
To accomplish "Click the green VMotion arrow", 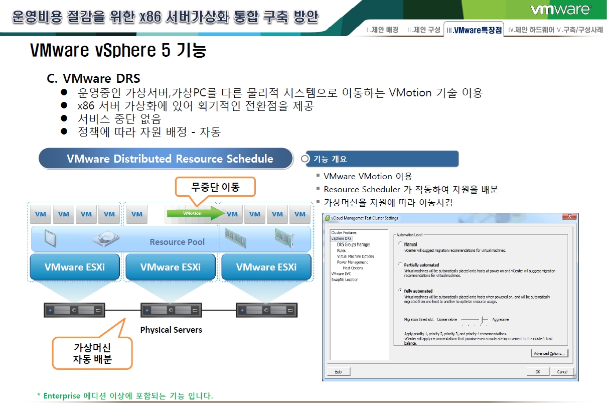I will pyautogui.click(x=195, y=213).
